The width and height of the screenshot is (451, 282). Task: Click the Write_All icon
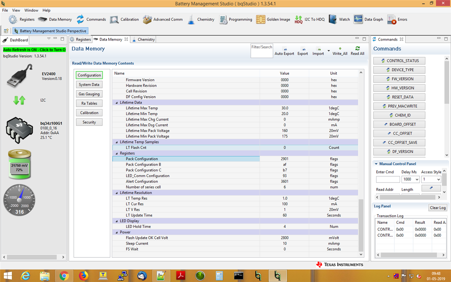[x=340, y=48]
